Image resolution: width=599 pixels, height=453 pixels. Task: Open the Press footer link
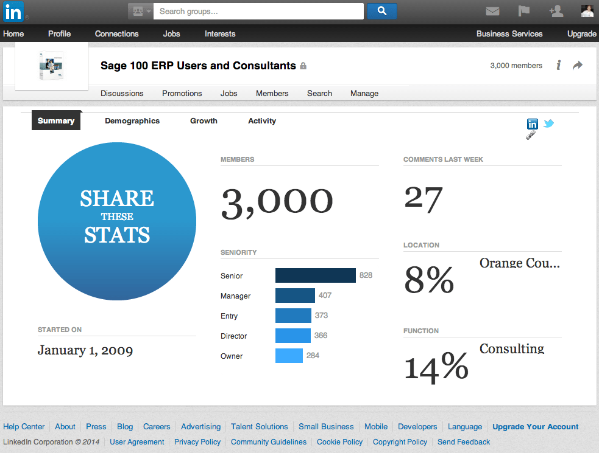(96, 427)
